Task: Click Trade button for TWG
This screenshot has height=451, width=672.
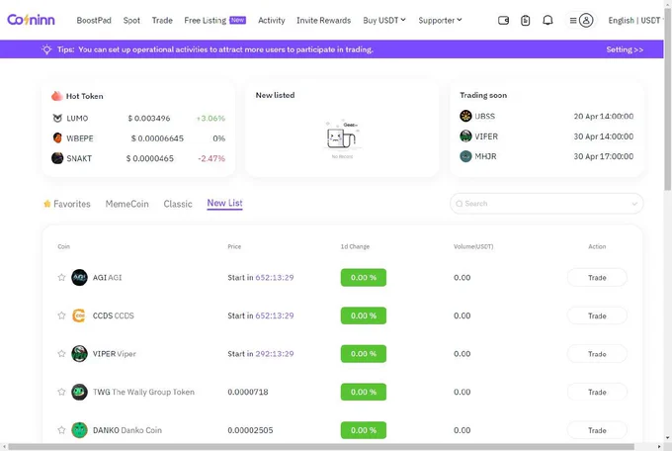Action: pos(597,393)
